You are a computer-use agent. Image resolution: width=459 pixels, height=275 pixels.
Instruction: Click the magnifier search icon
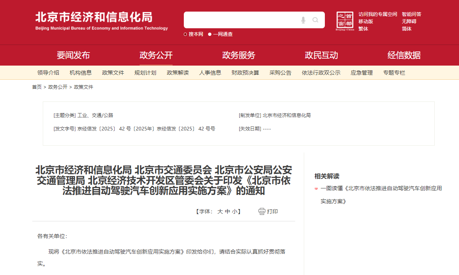(x=315, y=20)
